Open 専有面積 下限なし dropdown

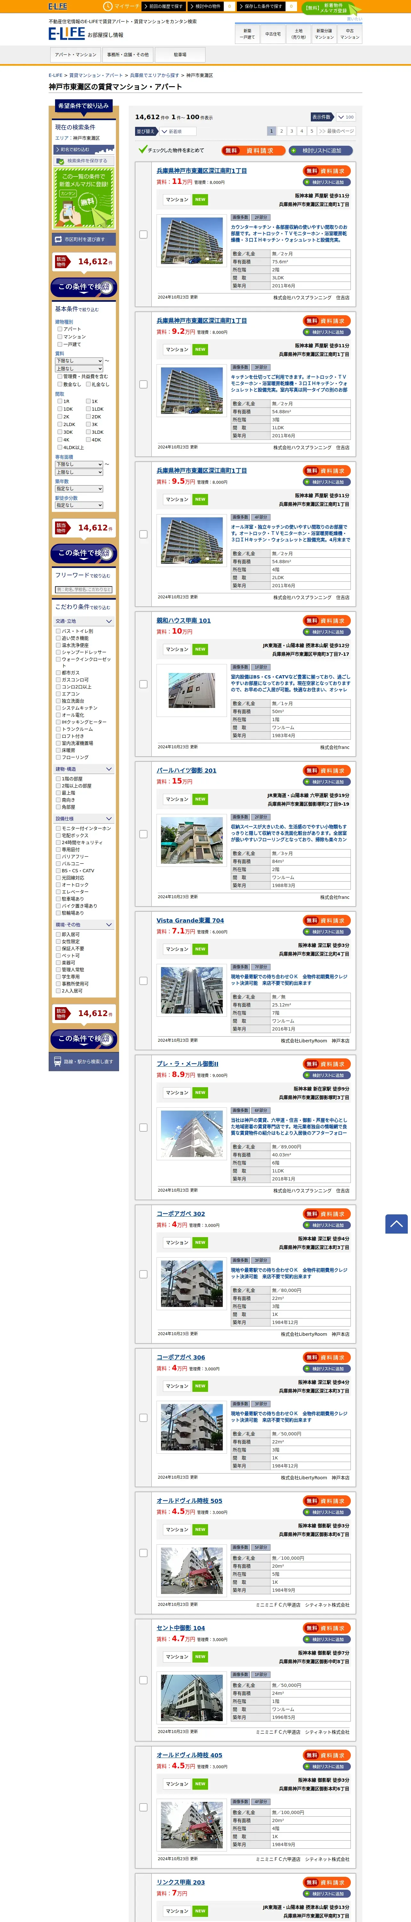79,464
